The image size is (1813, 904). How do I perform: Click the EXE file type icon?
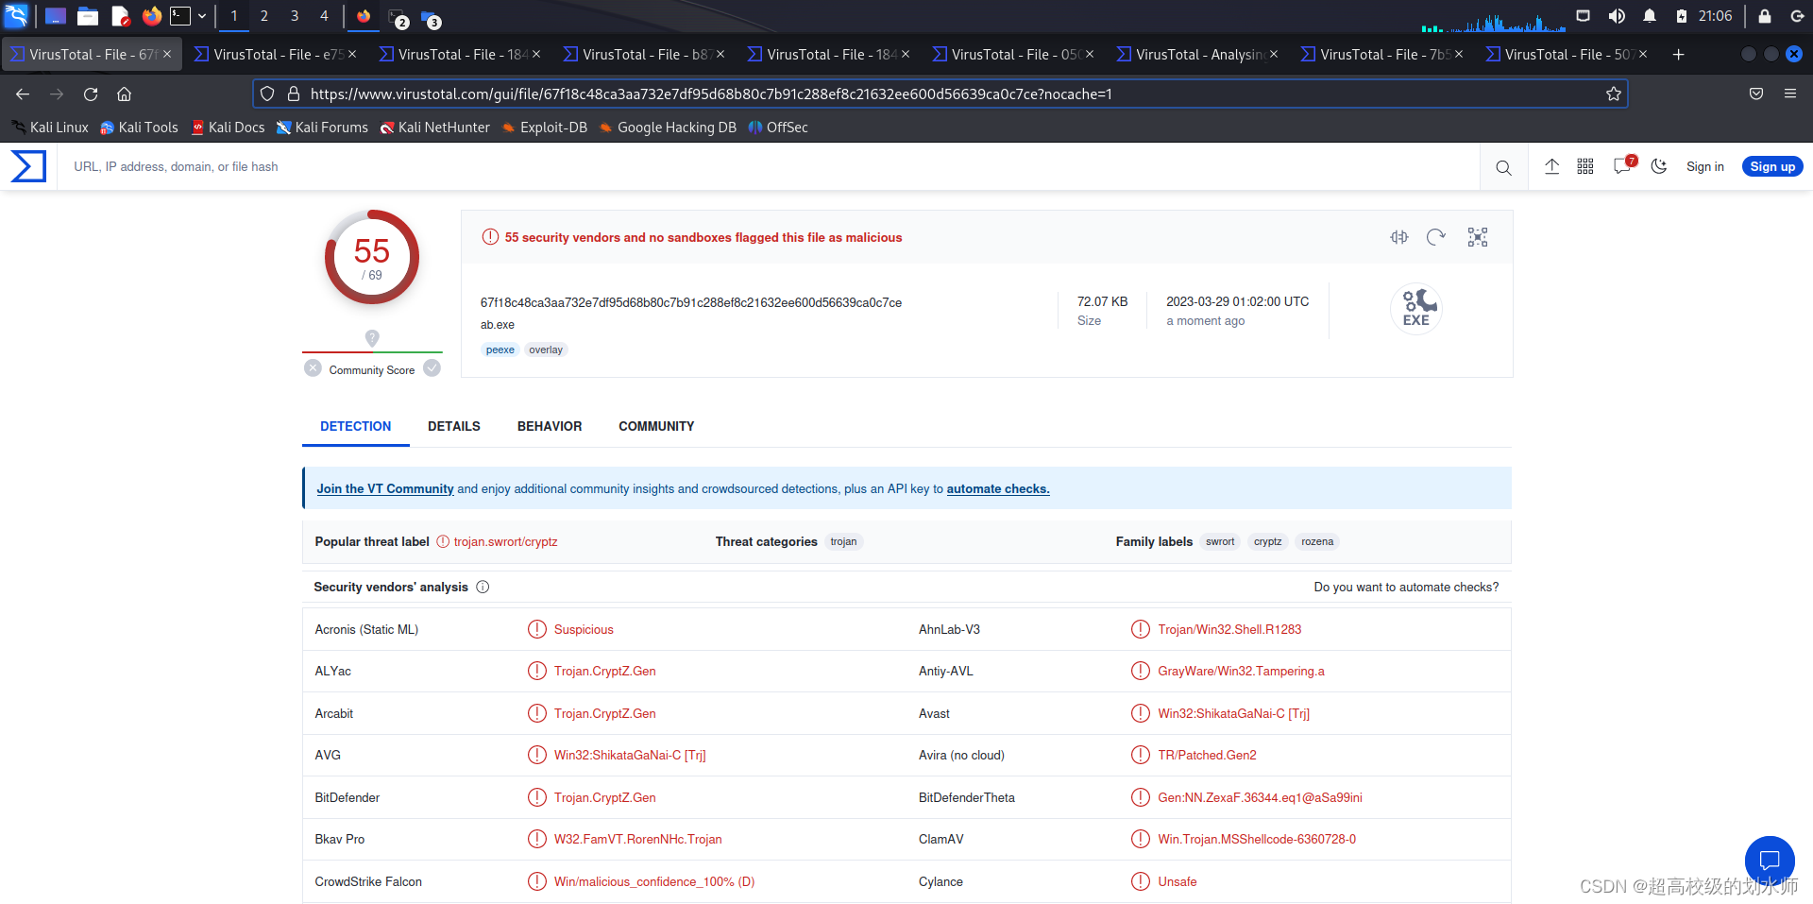pos(1416,309)
